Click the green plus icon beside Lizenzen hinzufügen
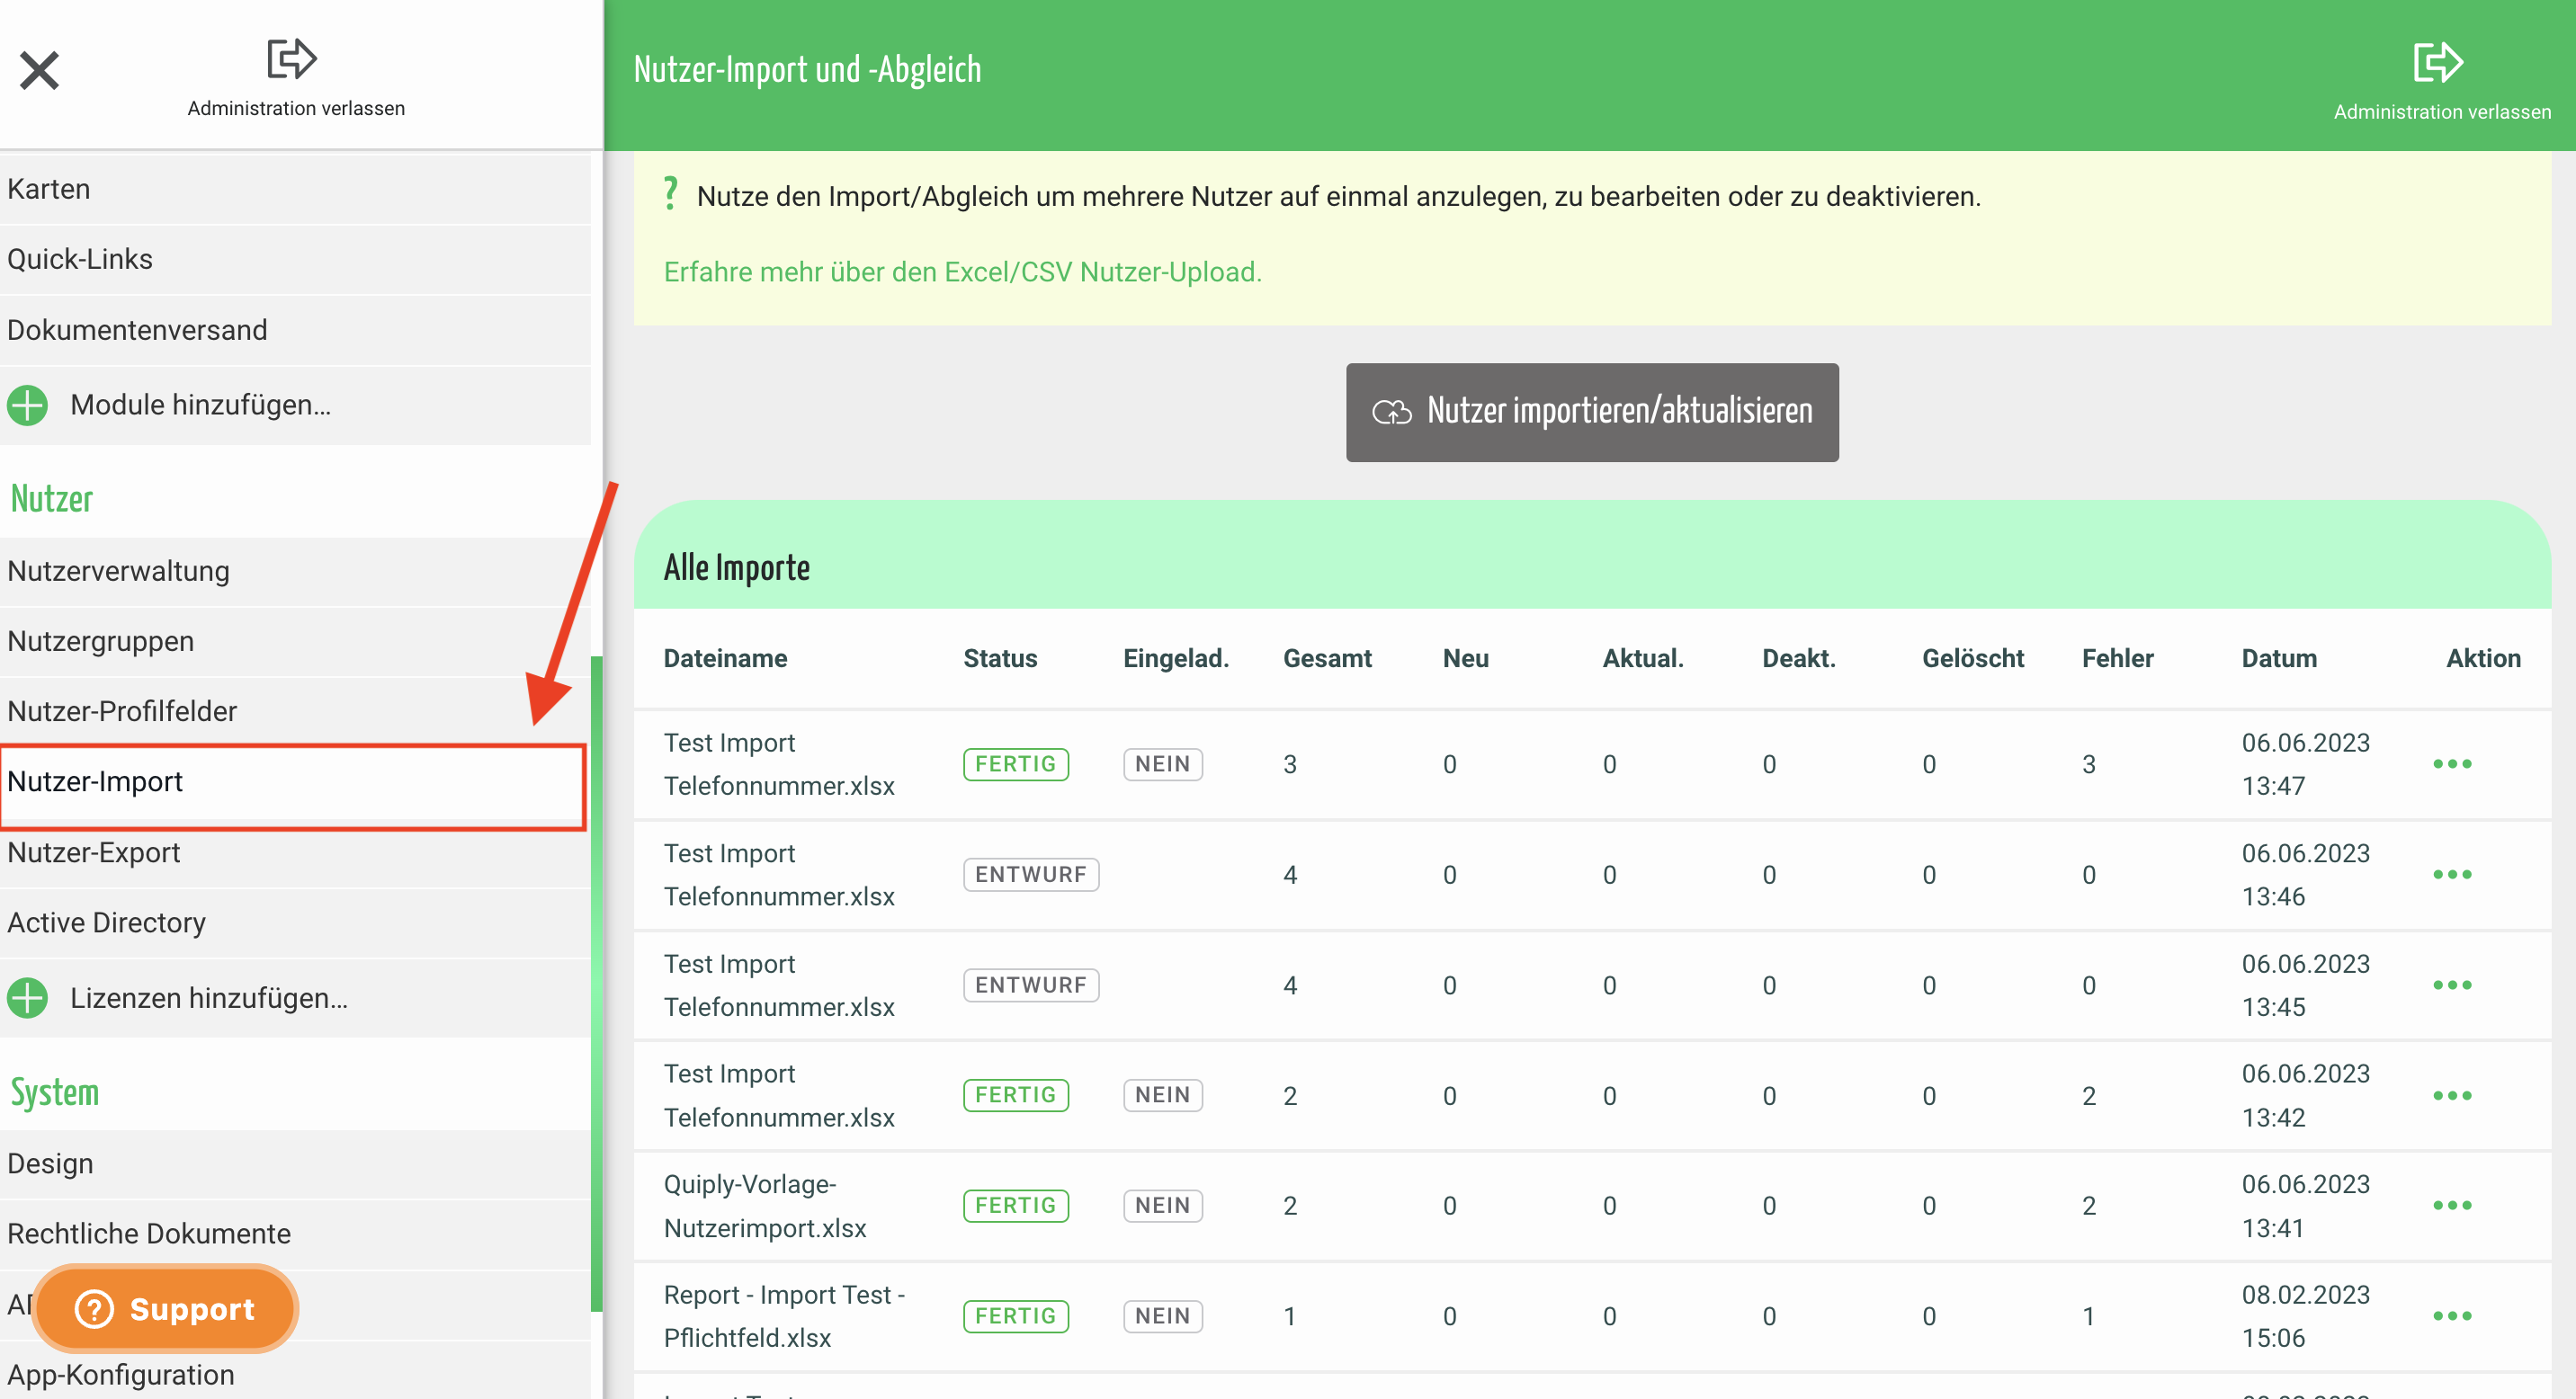Image resolution: width=2576 pixels, height=1399 pixels. coord(27,997)
